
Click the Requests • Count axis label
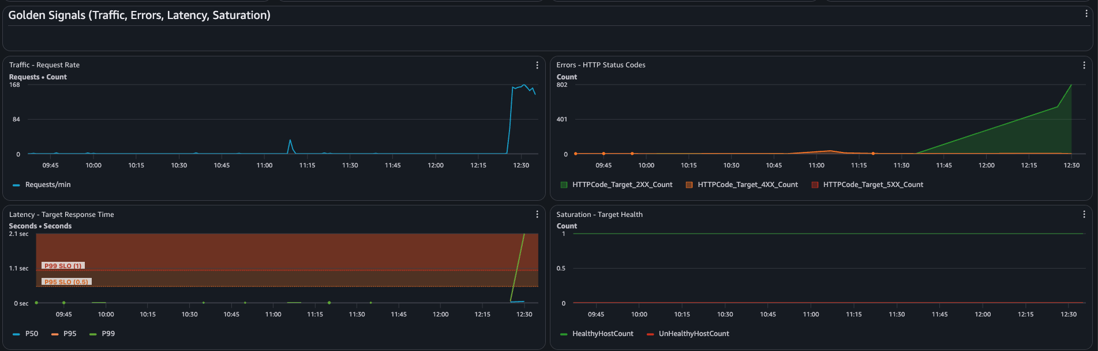coord(38,77)
